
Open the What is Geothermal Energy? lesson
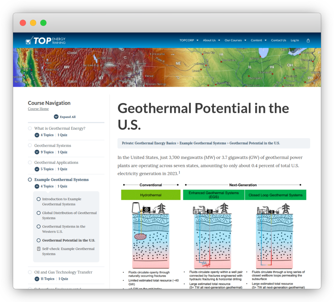tap(60, 128)
